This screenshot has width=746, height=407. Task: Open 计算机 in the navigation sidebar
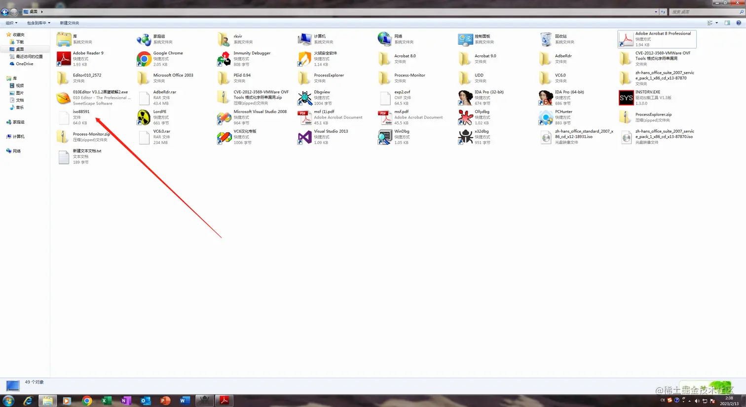click(18, 137)
